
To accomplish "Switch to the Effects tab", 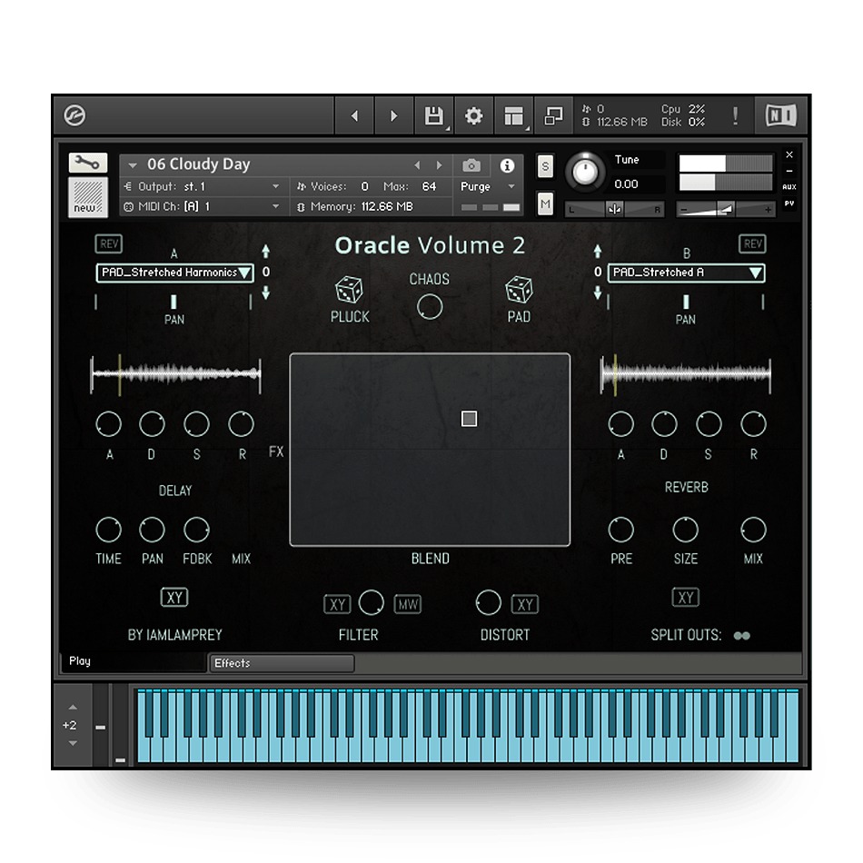I will click(281, 663).
